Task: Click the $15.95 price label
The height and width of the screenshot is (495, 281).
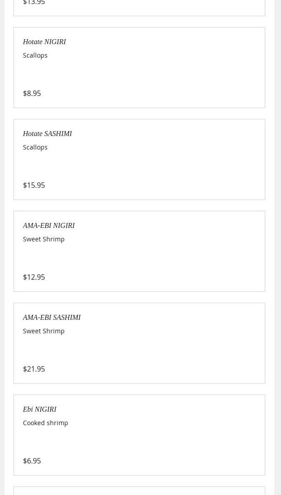Action: [x=34, y=185]
